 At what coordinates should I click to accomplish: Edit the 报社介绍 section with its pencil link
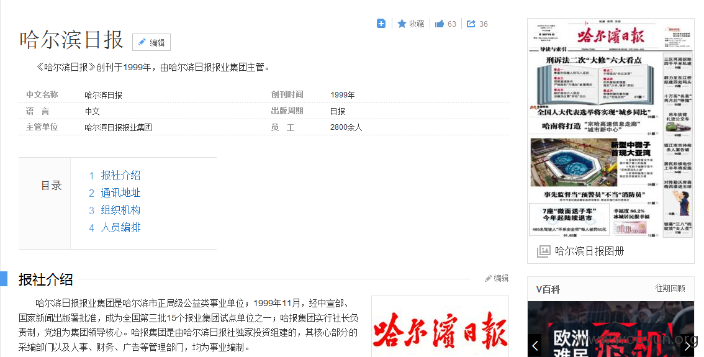coord(497,278)
